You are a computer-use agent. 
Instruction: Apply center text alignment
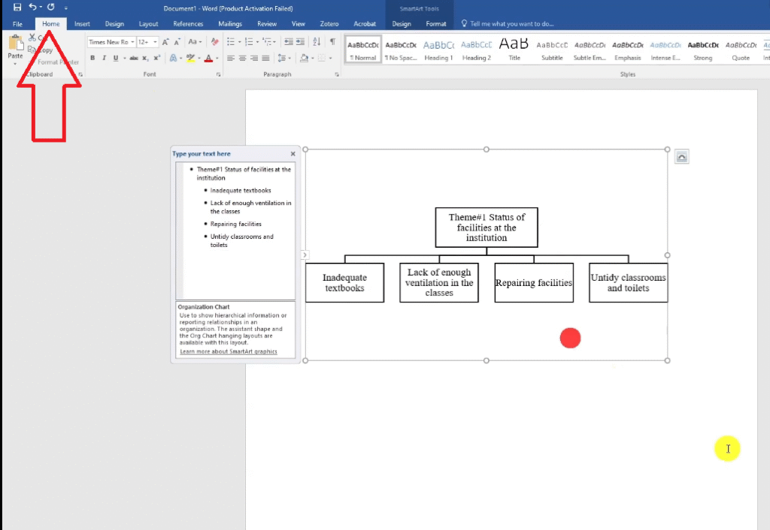click(x=243, y=58)
